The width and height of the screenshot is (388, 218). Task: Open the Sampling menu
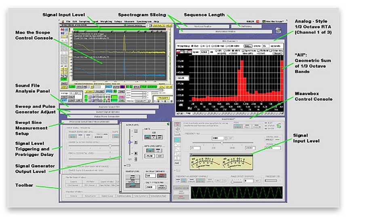84,21
